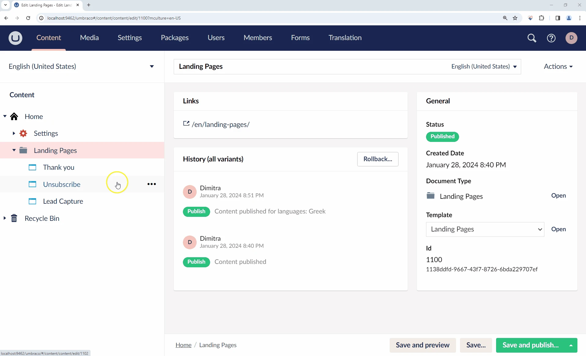Open the Actions dropdown menu
Image resolution: width=586 pixels, height=356 pixels.
558,66
